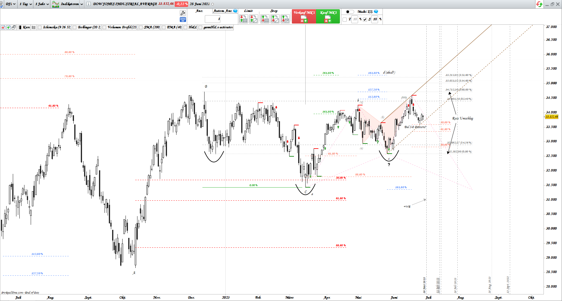Open the 1 Jahr period dropdown
This screenshot has height=301, width=562.
point(42,4)
